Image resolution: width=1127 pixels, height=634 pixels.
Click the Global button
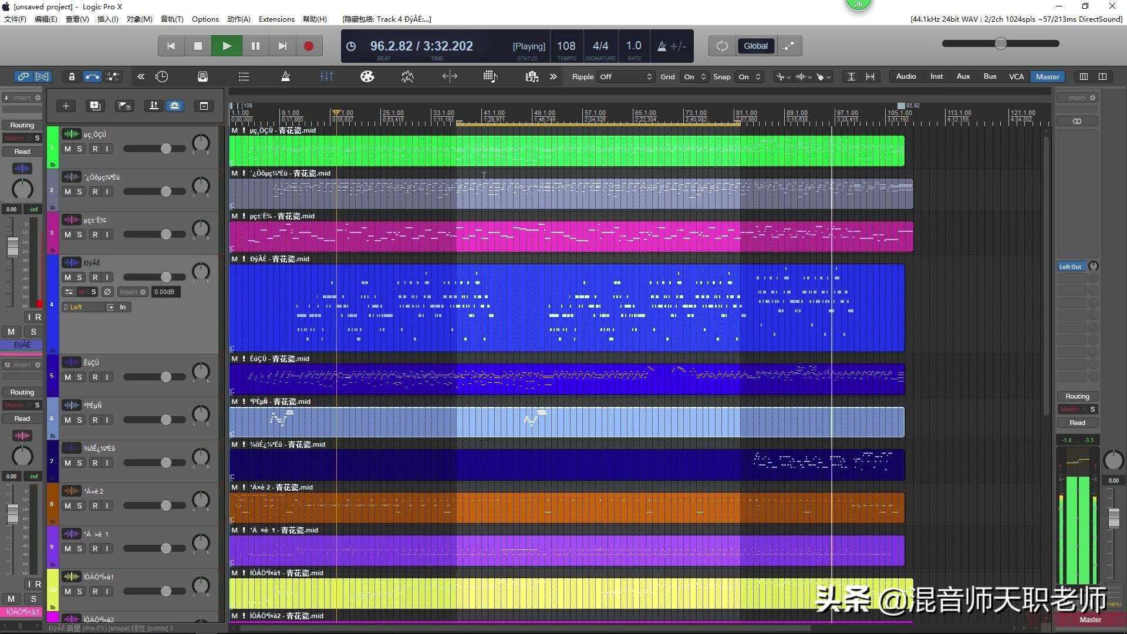click(755, 46)
